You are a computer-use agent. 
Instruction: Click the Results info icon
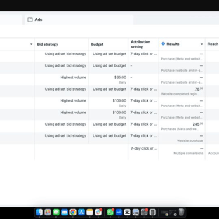(x=163, y=44)
